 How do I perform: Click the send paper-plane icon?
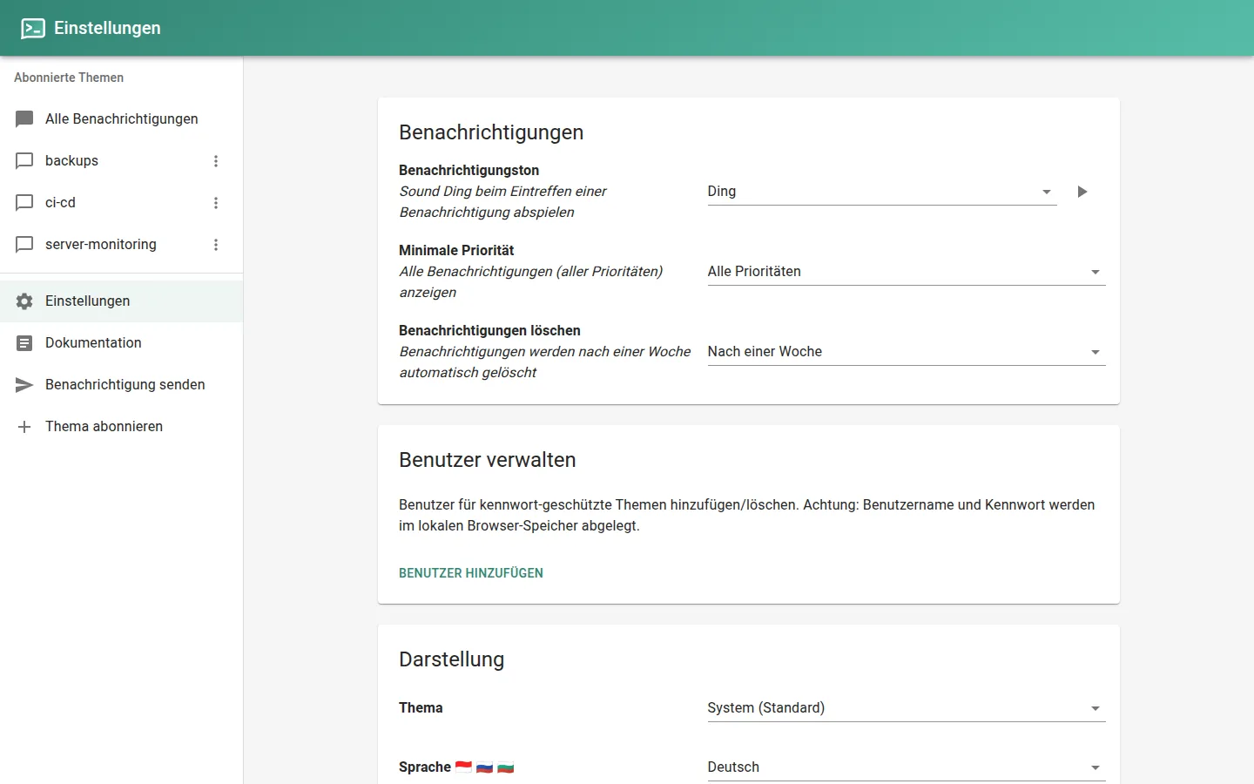[x=24, y=384]
